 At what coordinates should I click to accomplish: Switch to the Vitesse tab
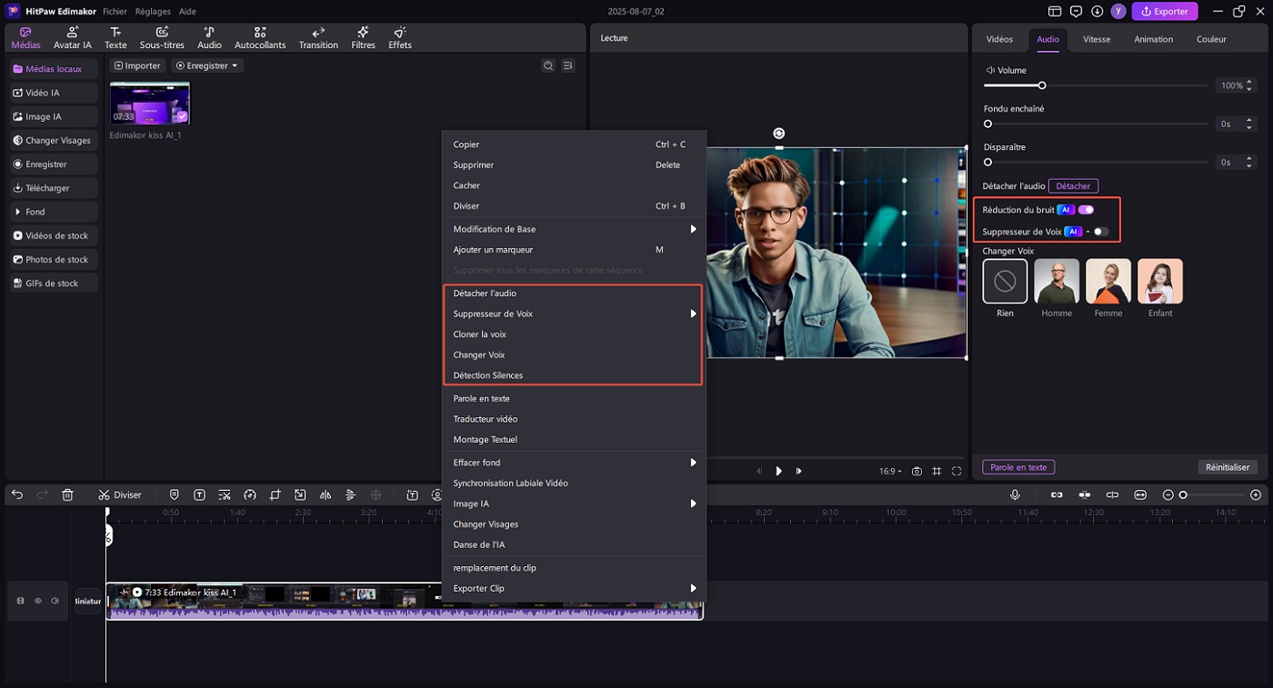tap(1097, 39)
